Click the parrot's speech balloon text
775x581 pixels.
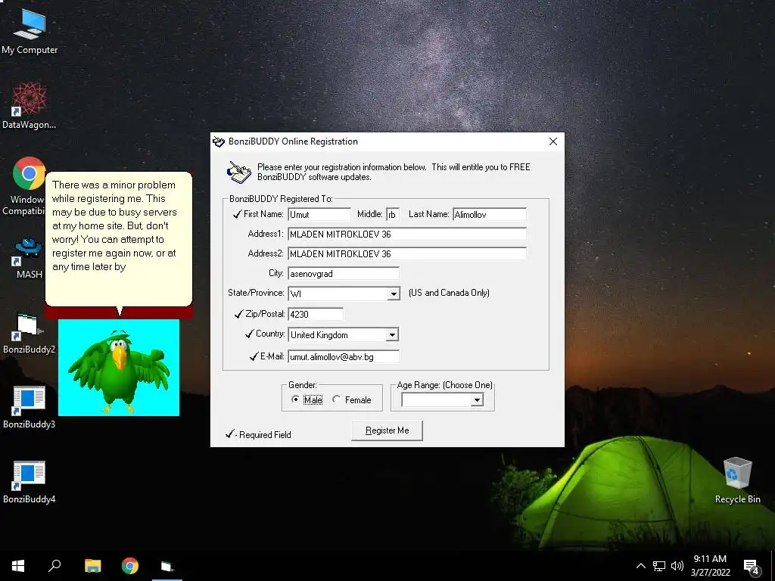tap(115, 225)
